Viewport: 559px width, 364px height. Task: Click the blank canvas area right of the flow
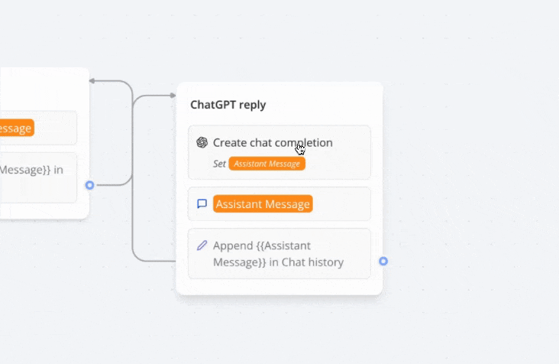click(x=470, y=178)
